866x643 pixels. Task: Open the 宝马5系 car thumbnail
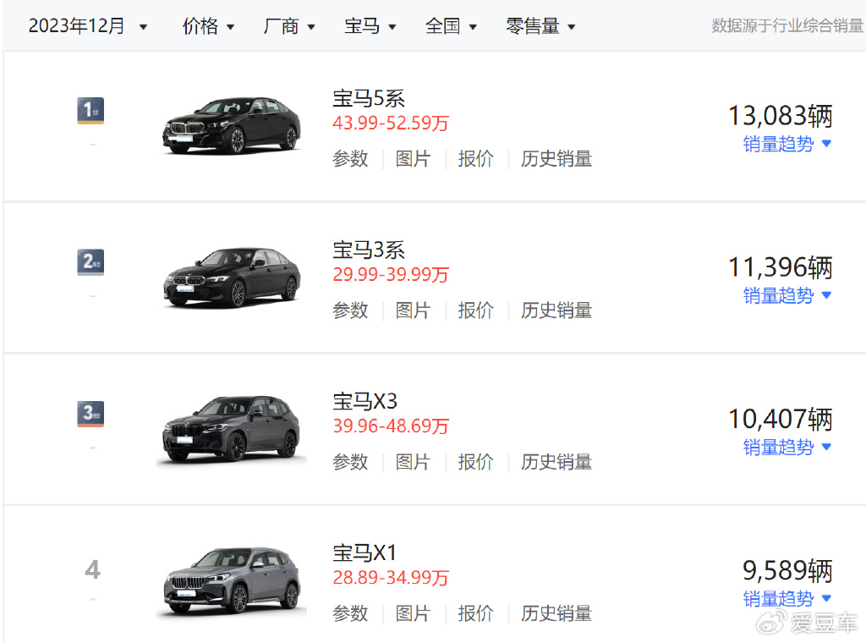click(231, 125)
